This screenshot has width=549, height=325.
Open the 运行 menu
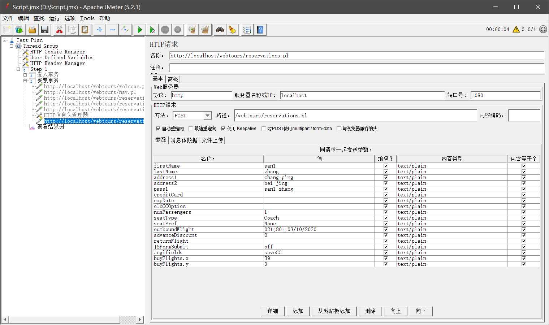tap(55, 18)
